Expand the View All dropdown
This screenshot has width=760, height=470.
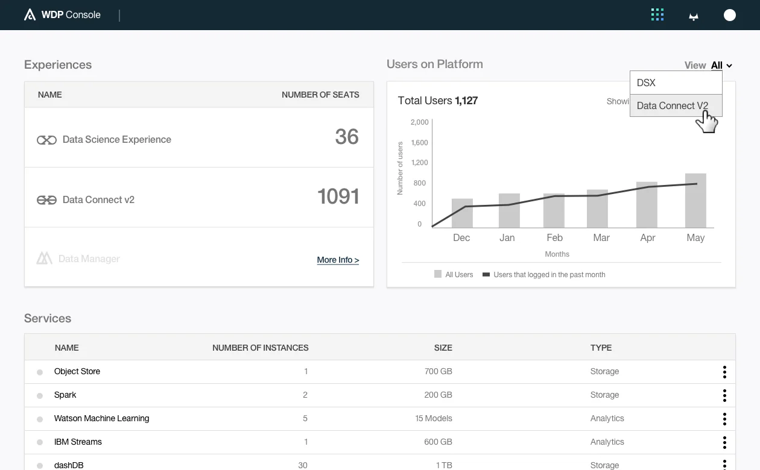click(721, 65)
